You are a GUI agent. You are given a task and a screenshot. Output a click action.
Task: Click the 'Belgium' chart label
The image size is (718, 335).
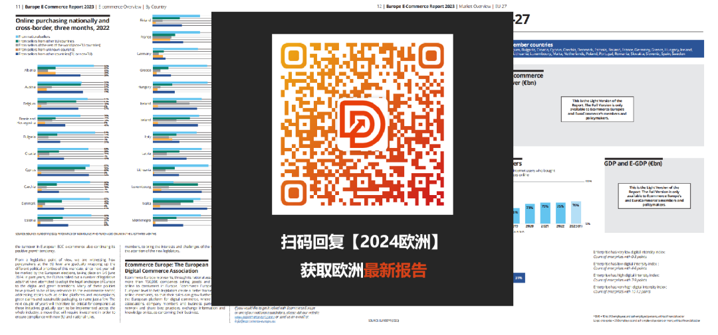(x=30, y=103)
